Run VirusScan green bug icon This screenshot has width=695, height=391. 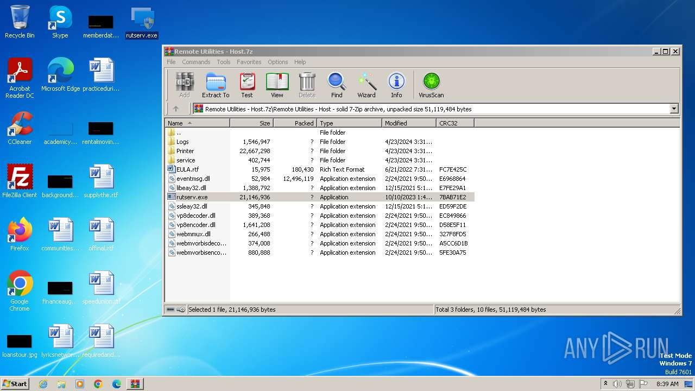pyautogui.click(x=431, y=85)
